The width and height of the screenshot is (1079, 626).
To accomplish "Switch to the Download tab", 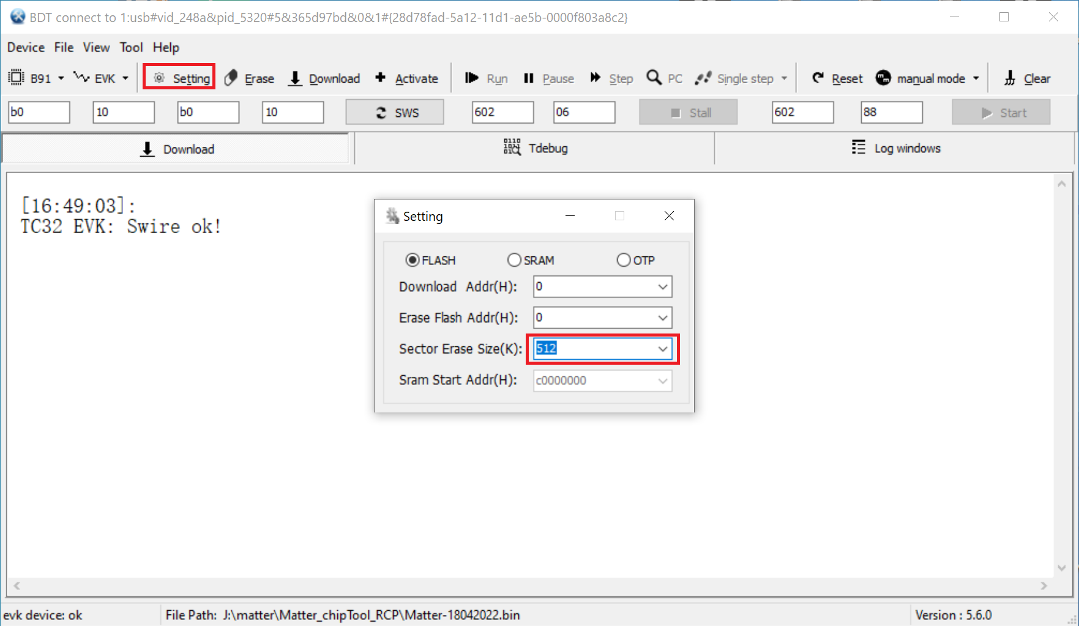I will tap(176, 149).
